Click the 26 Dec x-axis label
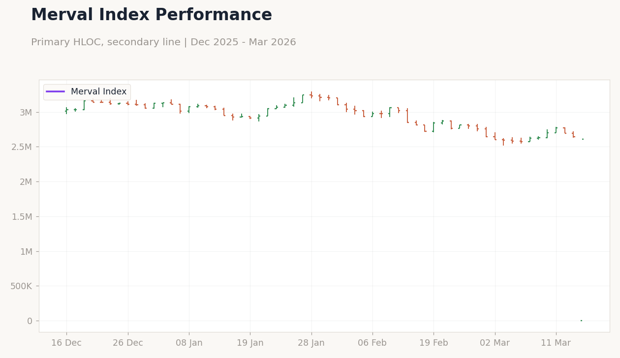This screenshot has width=620, height=358. coord(128,343)
